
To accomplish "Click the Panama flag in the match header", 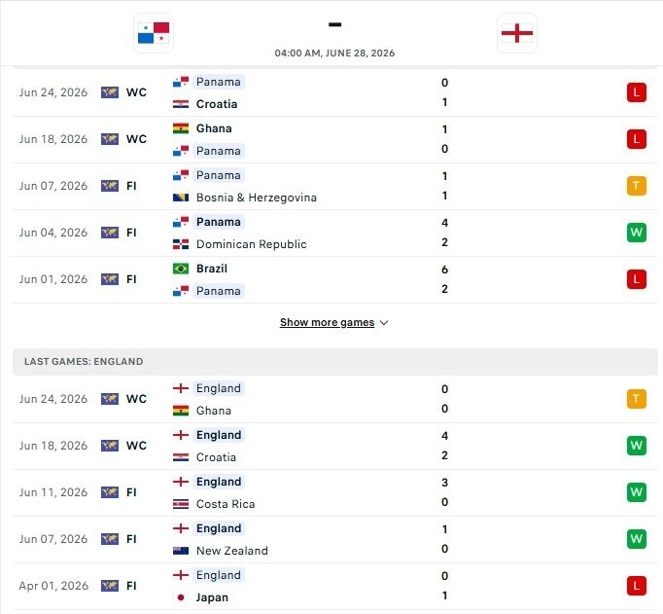I will [154, 33].
